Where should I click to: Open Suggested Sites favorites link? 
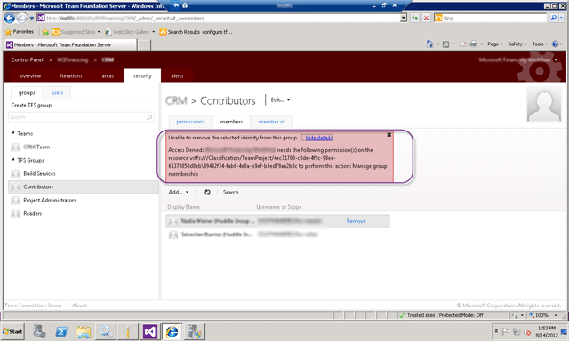tap(76, 32)
